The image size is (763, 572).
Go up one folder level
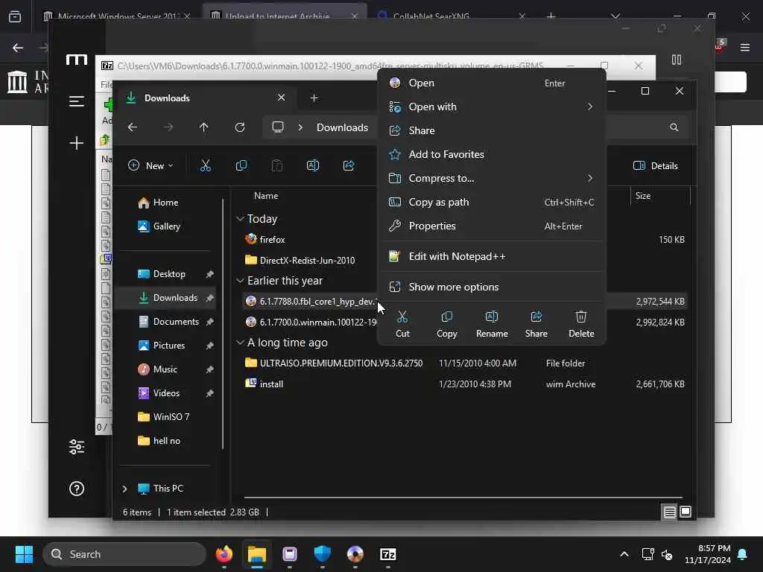click(x=204, y=127)
